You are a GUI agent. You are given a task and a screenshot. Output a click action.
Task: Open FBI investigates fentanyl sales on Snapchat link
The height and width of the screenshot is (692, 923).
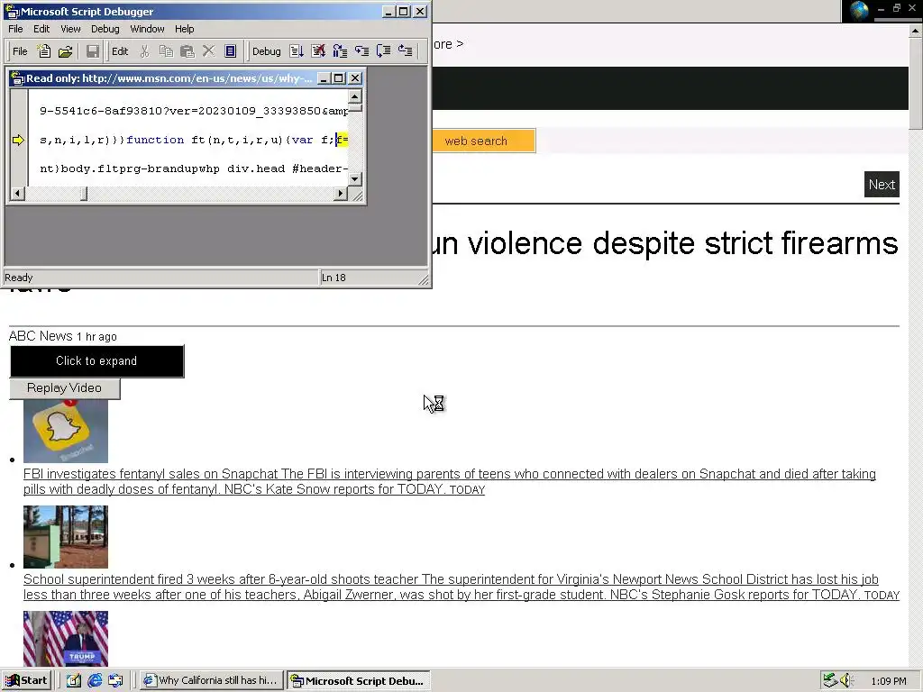[x=450, y=481]
